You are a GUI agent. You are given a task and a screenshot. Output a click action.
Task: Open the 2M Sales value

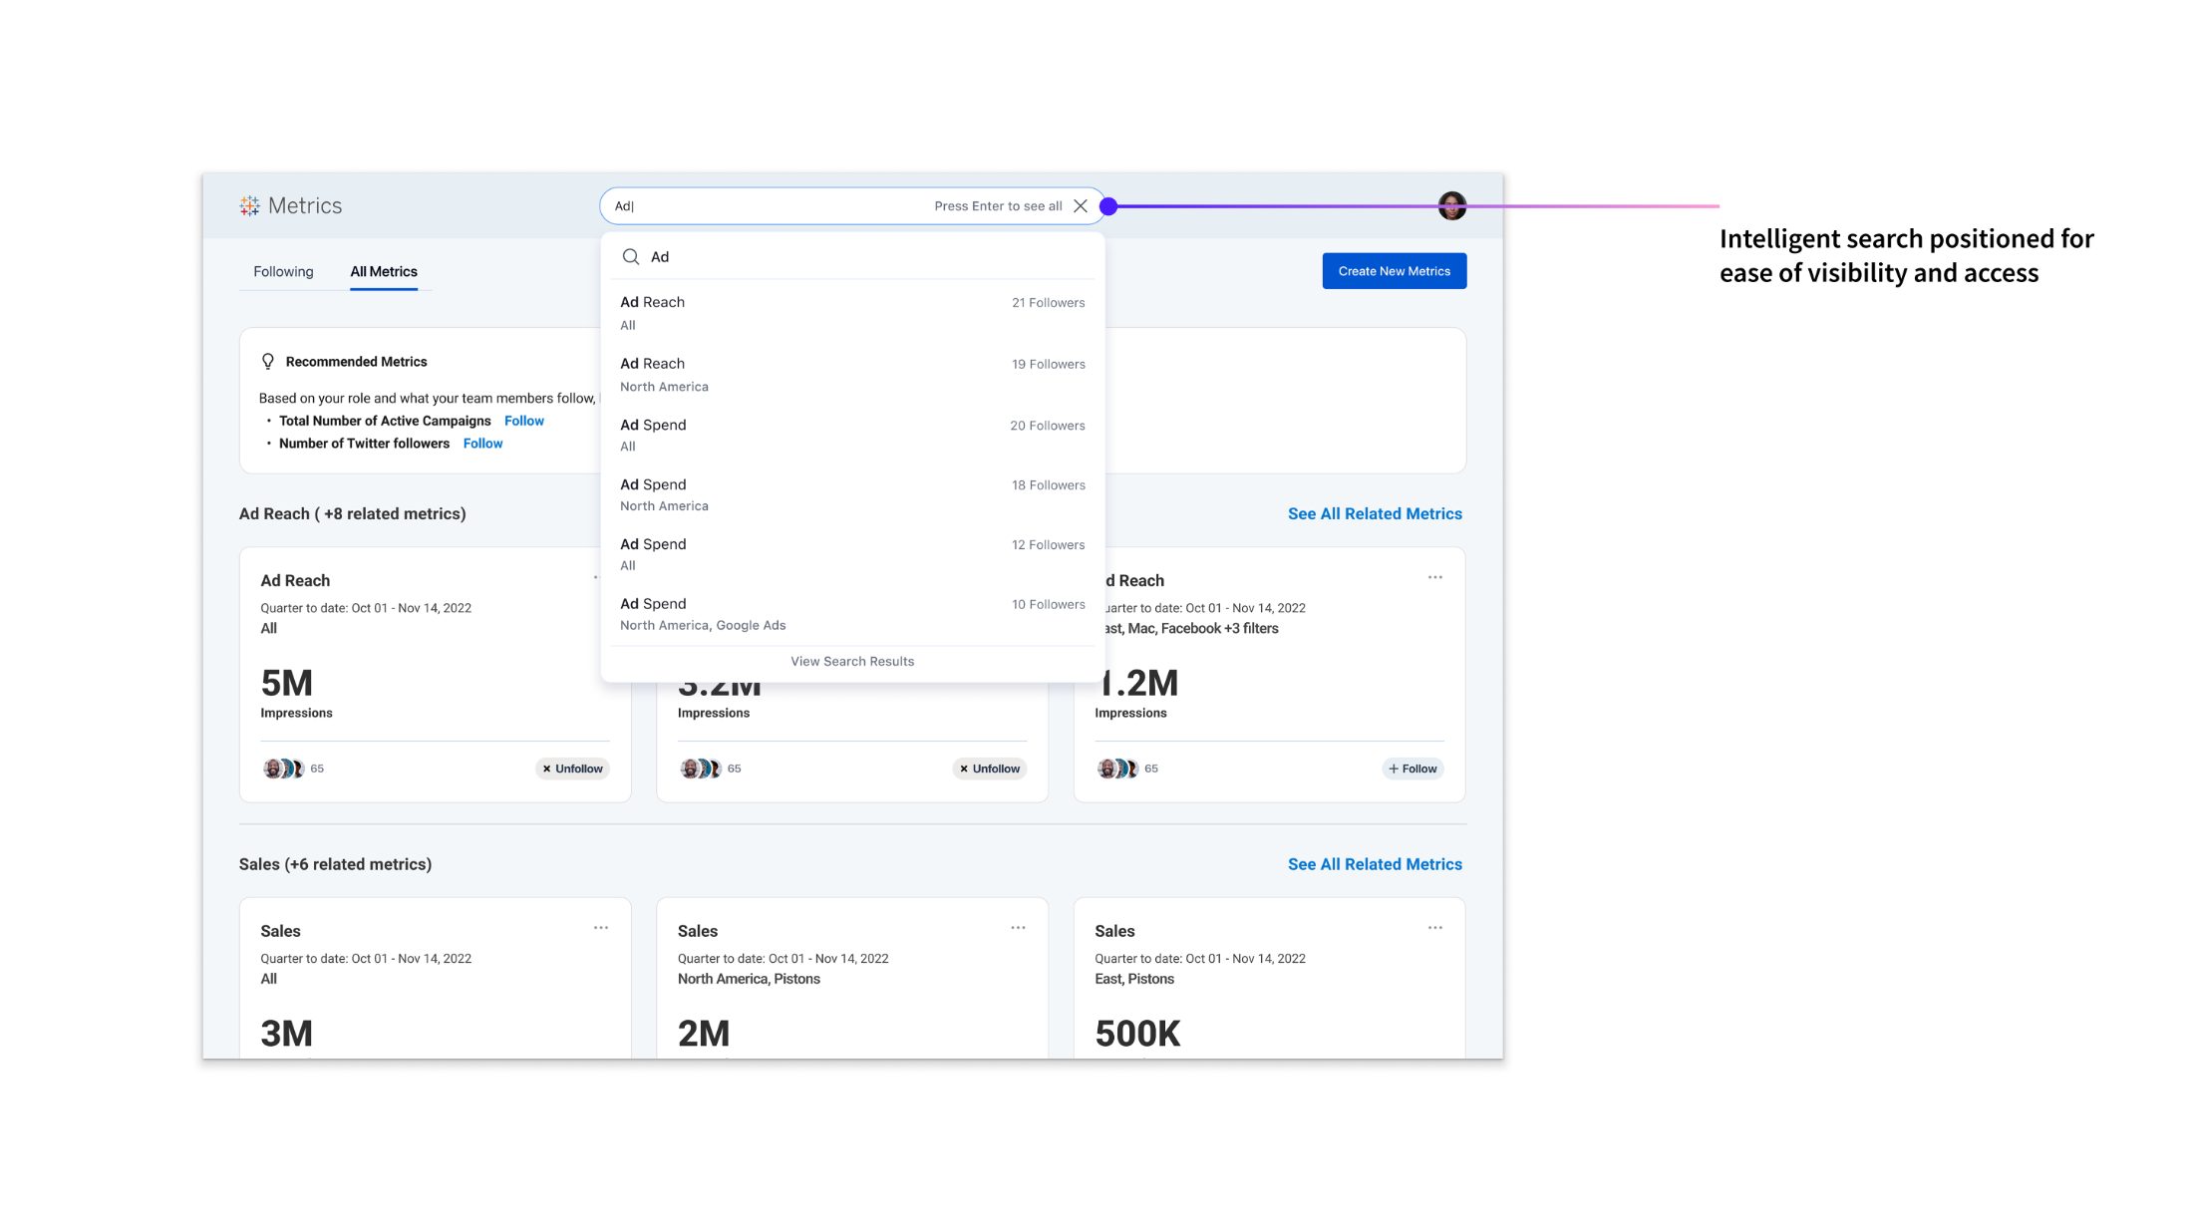tap(704, 1035)
